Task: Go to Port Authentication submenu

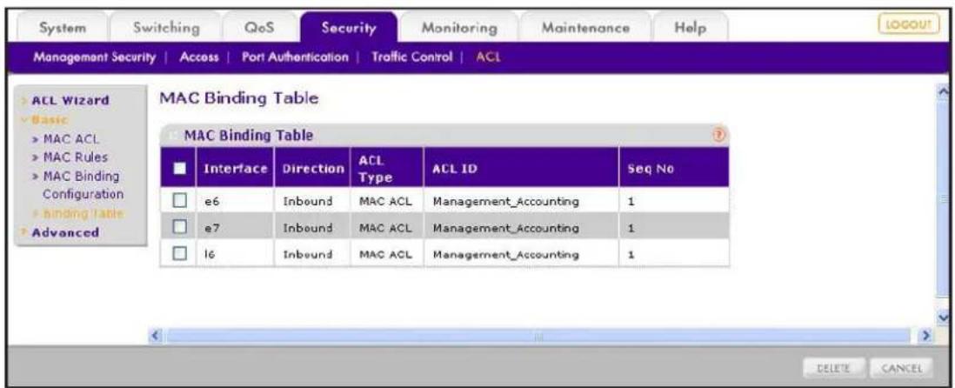Action: click(295, 58)
